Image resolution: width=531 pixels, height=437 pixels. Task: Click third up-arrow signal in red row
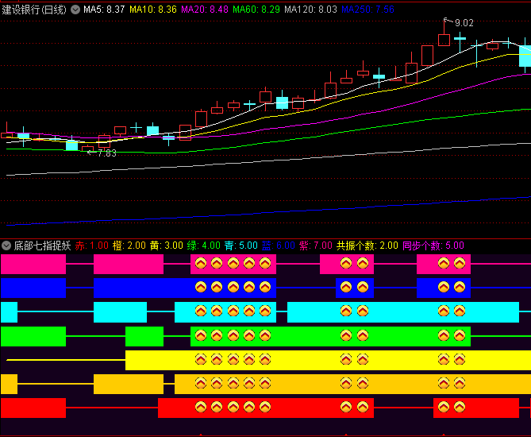pyautogui.click(x=233, y=407)
